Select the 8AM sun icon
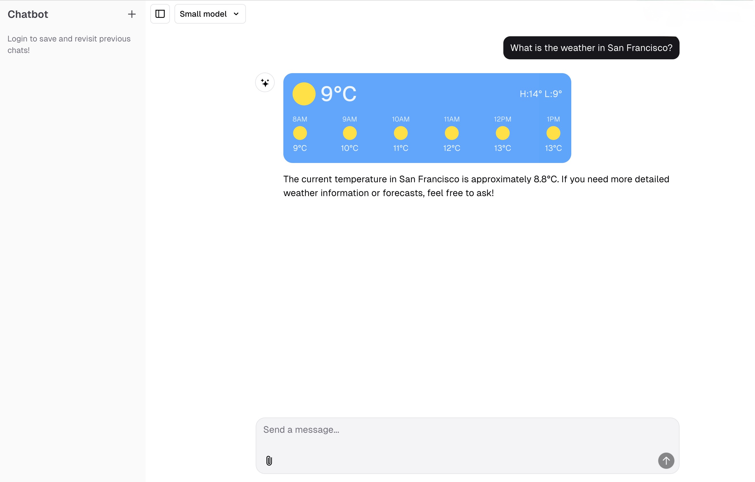This screenshot has height=482, width=755. click(x=300, y=133)
